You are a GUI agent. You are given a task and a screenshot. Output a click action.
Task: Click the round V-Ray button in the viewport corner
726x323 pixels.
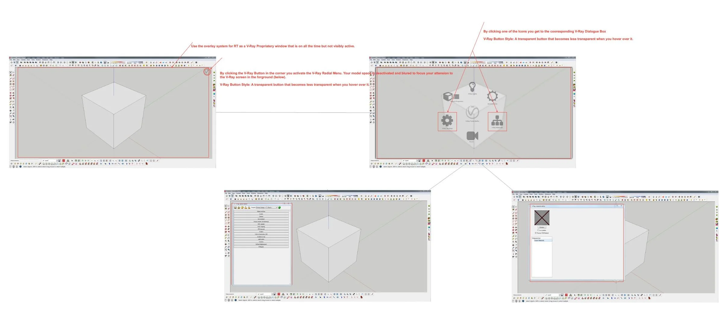point(207,72)
